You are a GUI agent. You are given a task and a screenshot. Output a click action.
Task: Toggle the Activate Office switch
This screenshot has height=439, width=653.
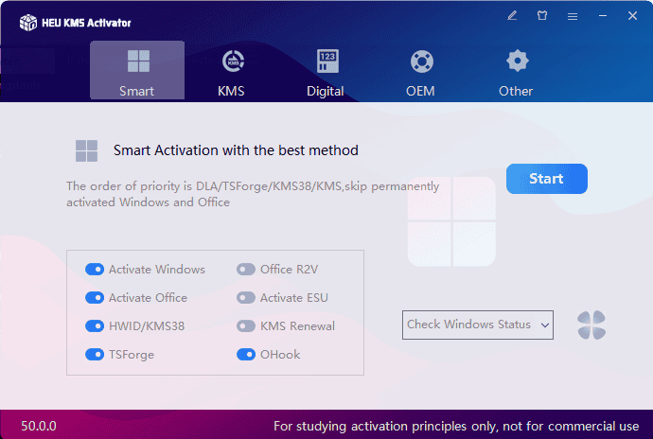coord(95,298)
